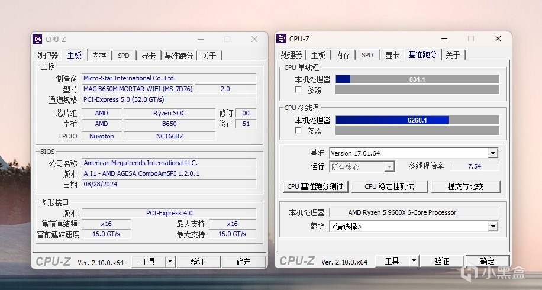Click 通道规格 field PCI-Express 5.0 (32.0 GT/s)

(x=169, y=99)
